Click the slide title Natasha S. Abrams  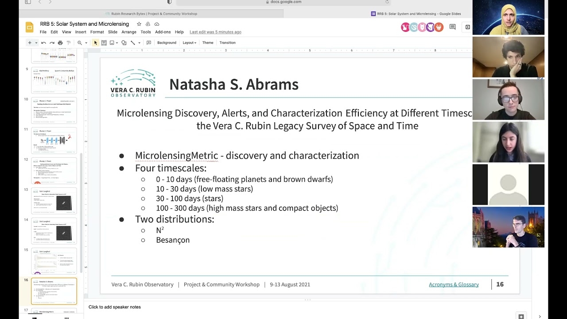tap(234, 84)
